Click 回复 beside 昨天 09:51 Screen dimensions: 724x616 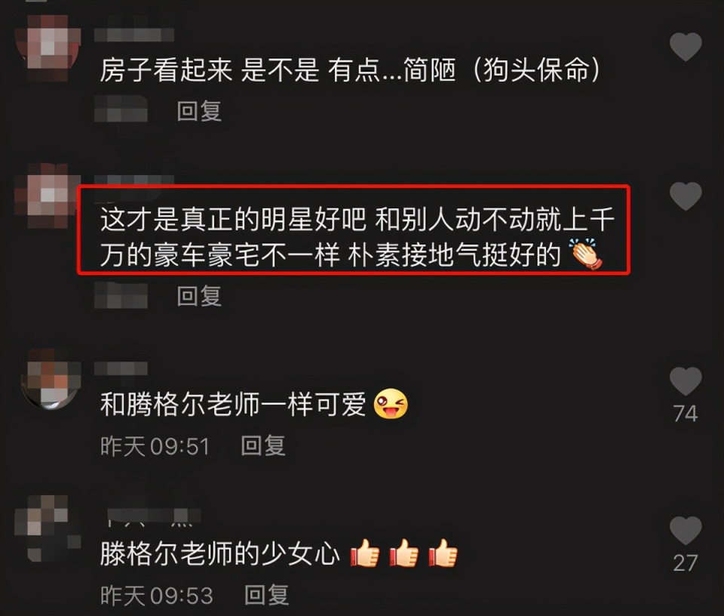263,446
